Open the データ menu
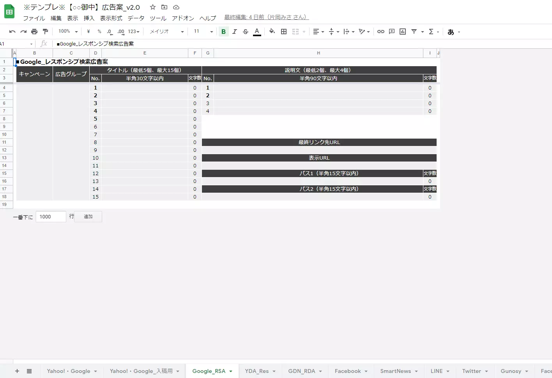Screen dimensions: 552x378 (136, 18)
